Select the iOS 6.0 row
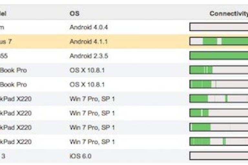248x165 pixels. pos(124,156)
